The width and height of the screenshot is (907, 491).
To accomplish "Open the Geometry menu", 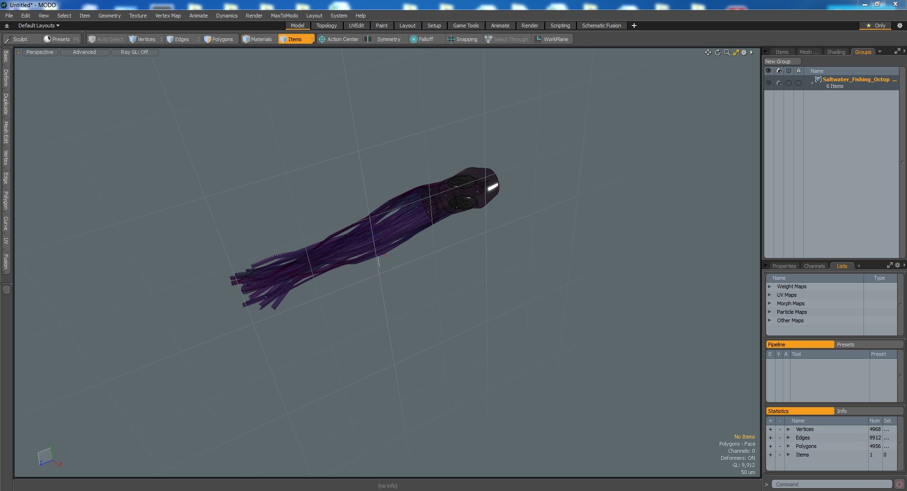I will 109,16.
